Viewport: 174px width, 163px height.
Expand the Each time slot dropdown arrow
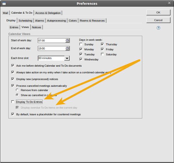(x=67, y=58)
